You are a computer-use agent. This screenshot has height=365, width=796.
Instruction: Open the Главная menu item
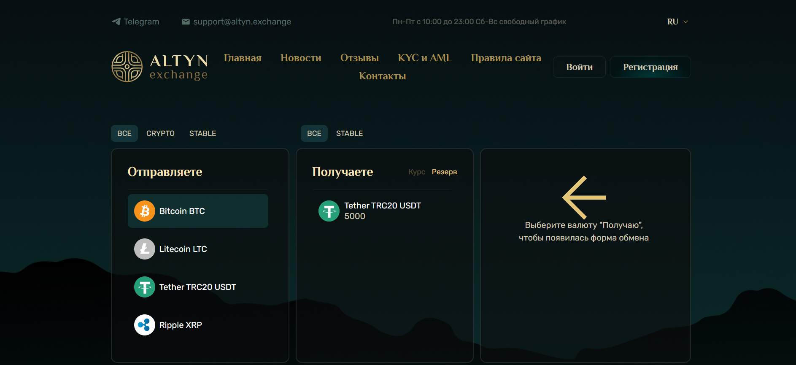243,58
